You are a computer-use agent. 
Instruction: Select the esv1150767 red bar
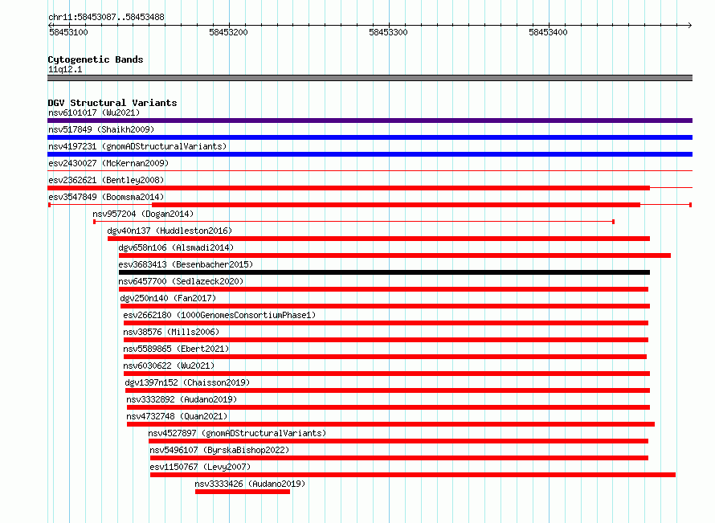(x=413, y=475)
